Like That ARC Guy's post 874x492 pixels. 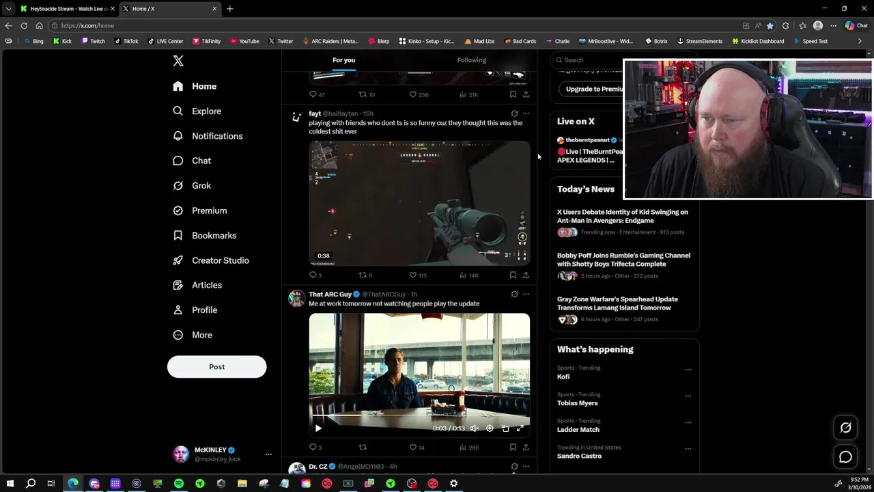tap(417, 448)
